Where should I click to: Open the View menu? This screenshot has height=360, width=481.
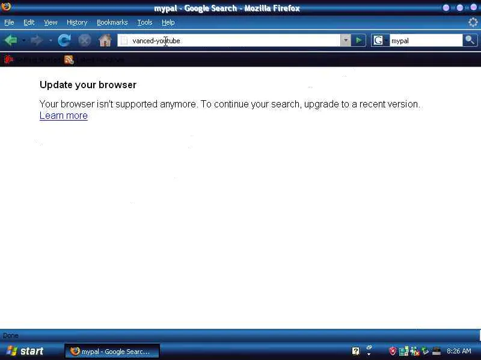51,22
